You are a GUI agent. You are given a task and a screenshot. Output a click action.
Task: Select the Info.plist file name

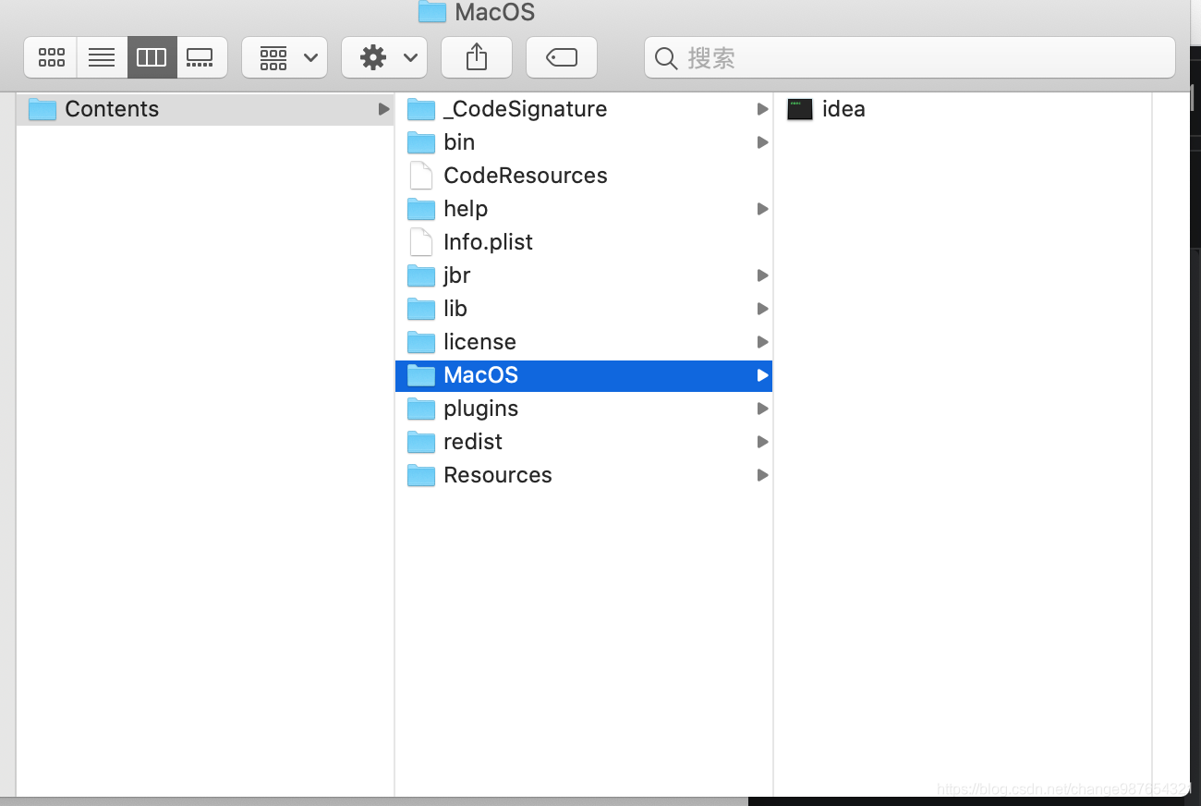click(488, 242)
